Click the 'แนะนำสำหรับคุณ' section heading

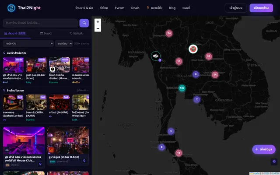point(16,53)
